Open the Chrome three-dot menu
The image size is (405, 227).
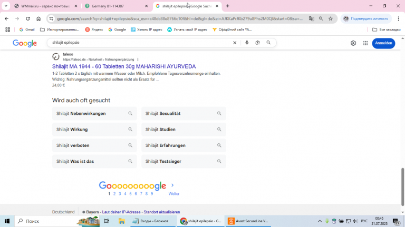(399, 18)
